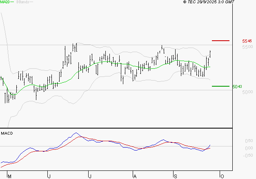The image size is (256, 179).
Task: Click the MACD panel title
Action: tap(7, 133)
